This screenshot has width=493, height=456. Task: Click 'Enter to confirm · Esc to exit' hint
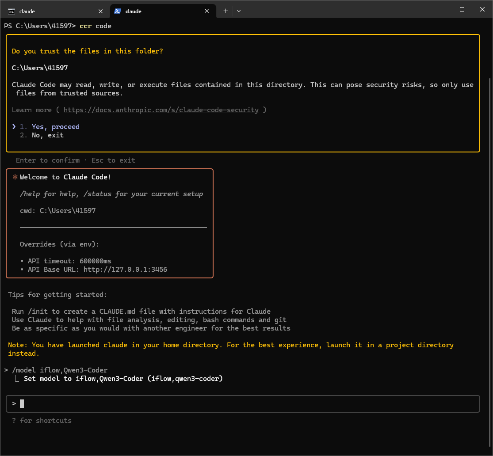tap(76, 160)
